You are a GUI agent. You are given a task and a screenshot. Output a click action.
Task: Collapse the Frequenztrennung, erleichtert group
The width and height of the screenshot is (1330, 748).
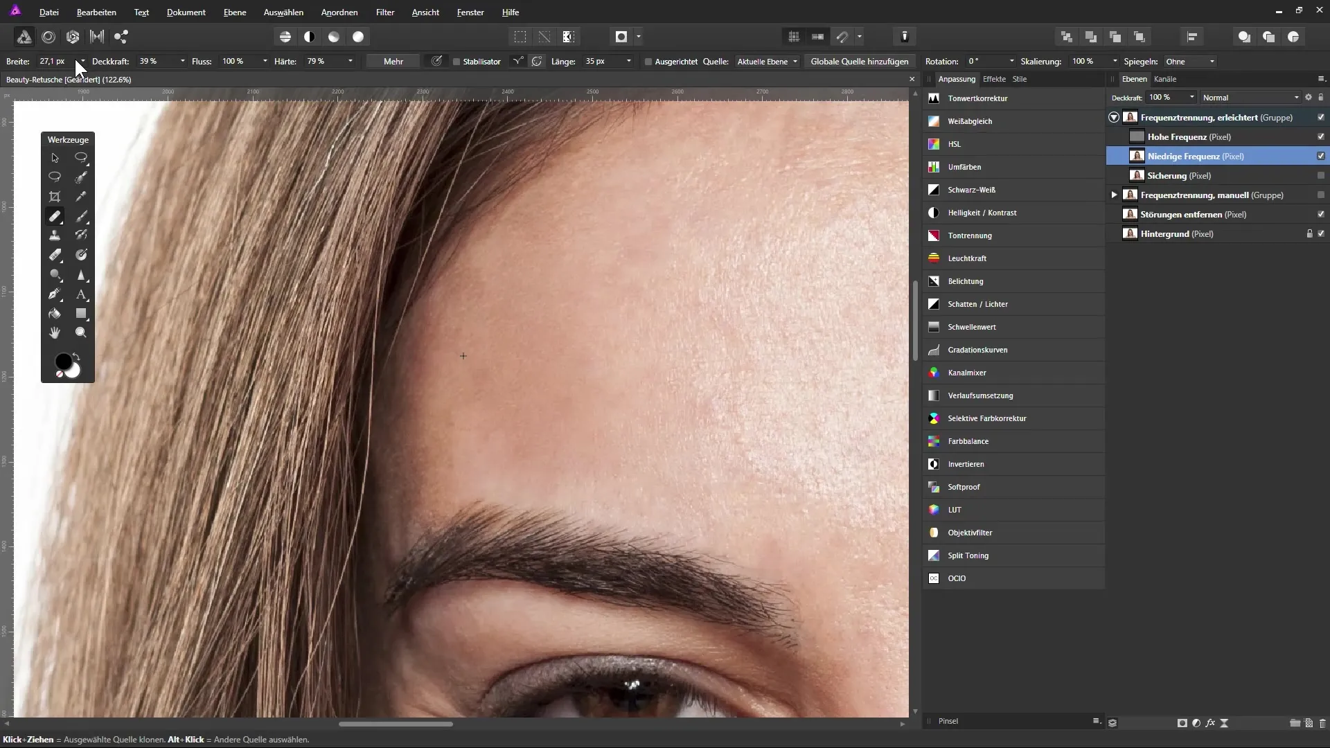point(1114,118)
